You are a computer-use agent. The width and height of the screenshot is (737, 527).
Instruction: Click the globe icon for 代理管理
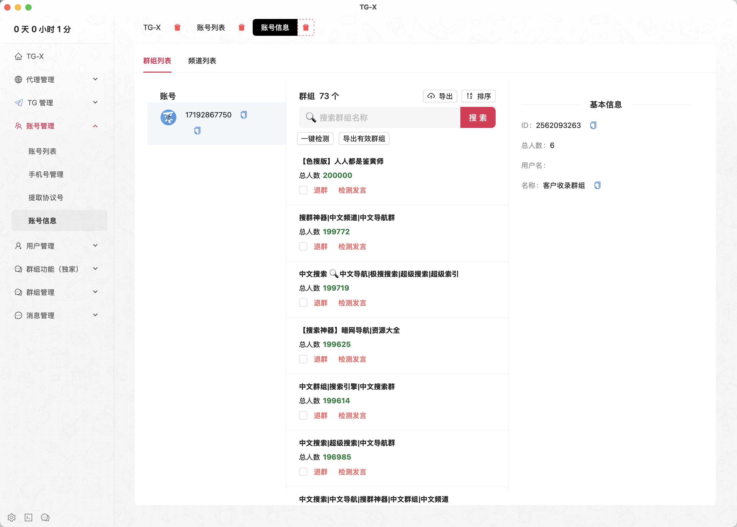18,79
